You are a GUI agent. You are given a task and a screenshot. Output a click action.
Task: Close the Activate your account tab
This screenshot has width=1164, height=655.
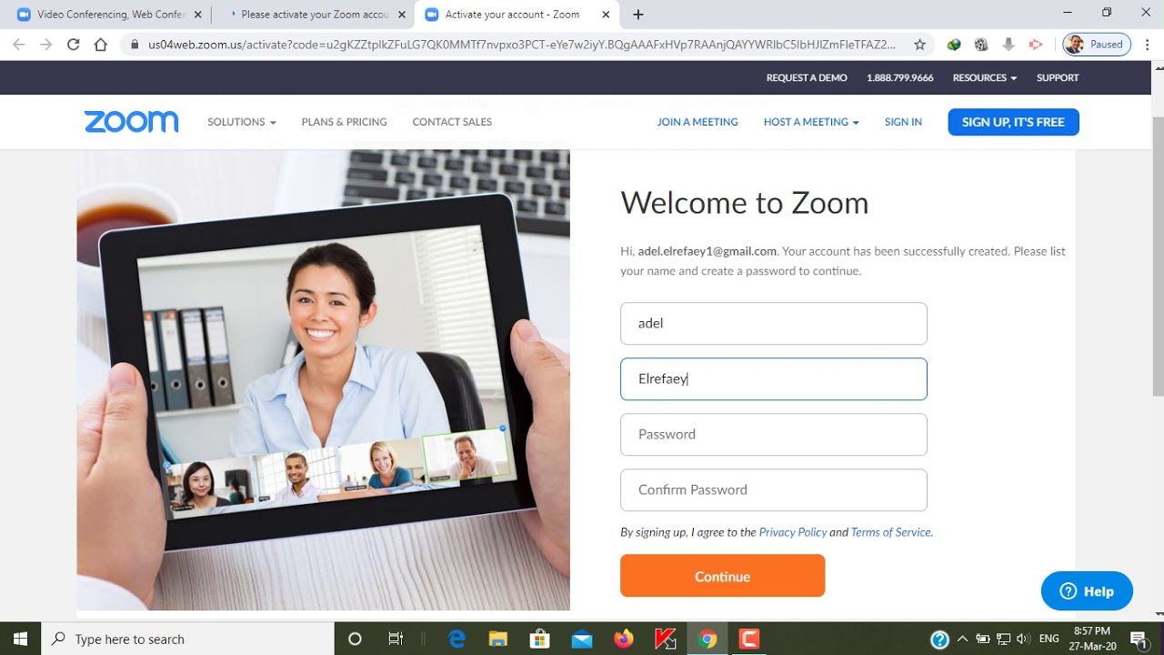(606, 15)
